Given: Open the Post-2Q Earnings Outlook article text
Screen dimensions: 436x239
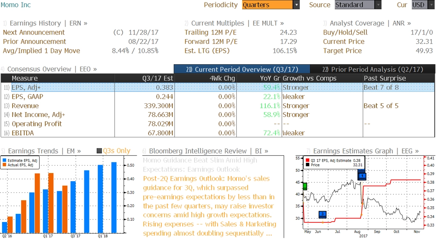Looking at the screenshot, I should [209, 206].
